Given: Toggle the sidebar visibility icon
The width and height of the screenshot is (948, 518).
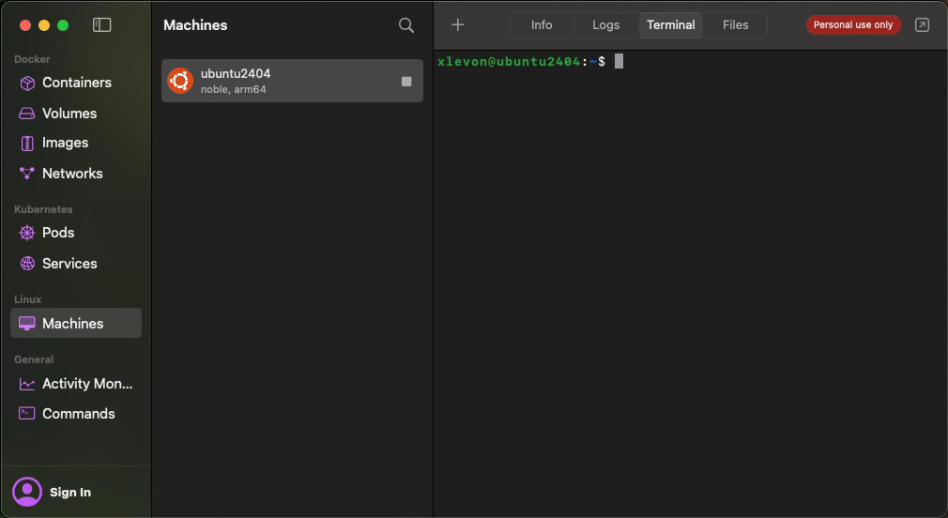Looking at the screenshot, I should (x=101, y=24).
